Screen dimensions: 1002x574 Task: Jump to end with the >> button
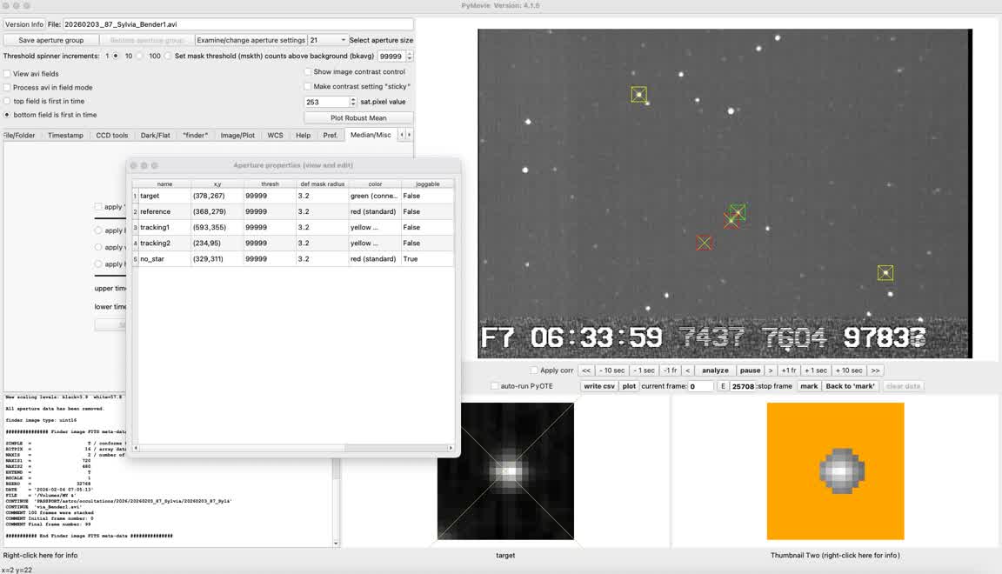tap(875, 370)
